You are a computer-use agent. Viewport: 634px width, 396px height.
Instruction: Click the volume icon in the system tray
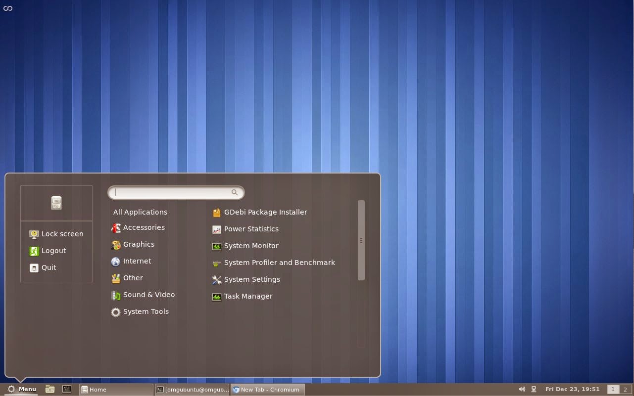(x=522, y=389)
